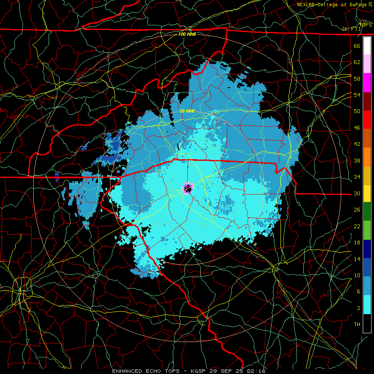Viewport: 374px width, 374px height.
Task: Click the legend value "18"
Action: 357,243
